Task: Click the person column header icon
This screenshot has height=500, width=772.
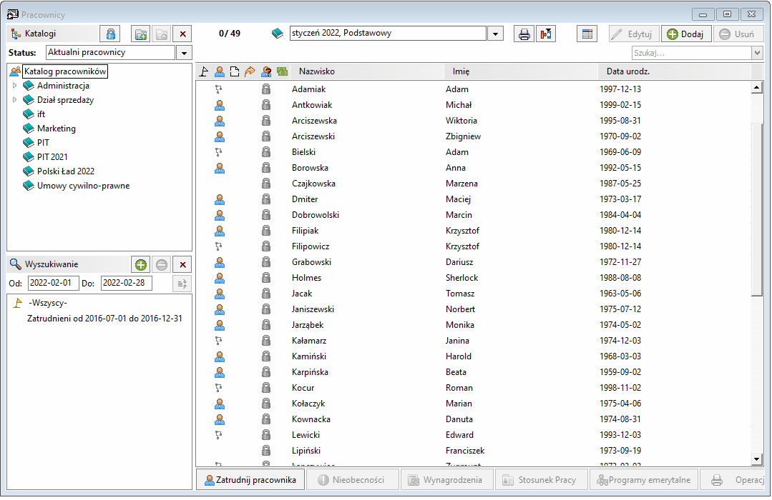Action: 220,71
